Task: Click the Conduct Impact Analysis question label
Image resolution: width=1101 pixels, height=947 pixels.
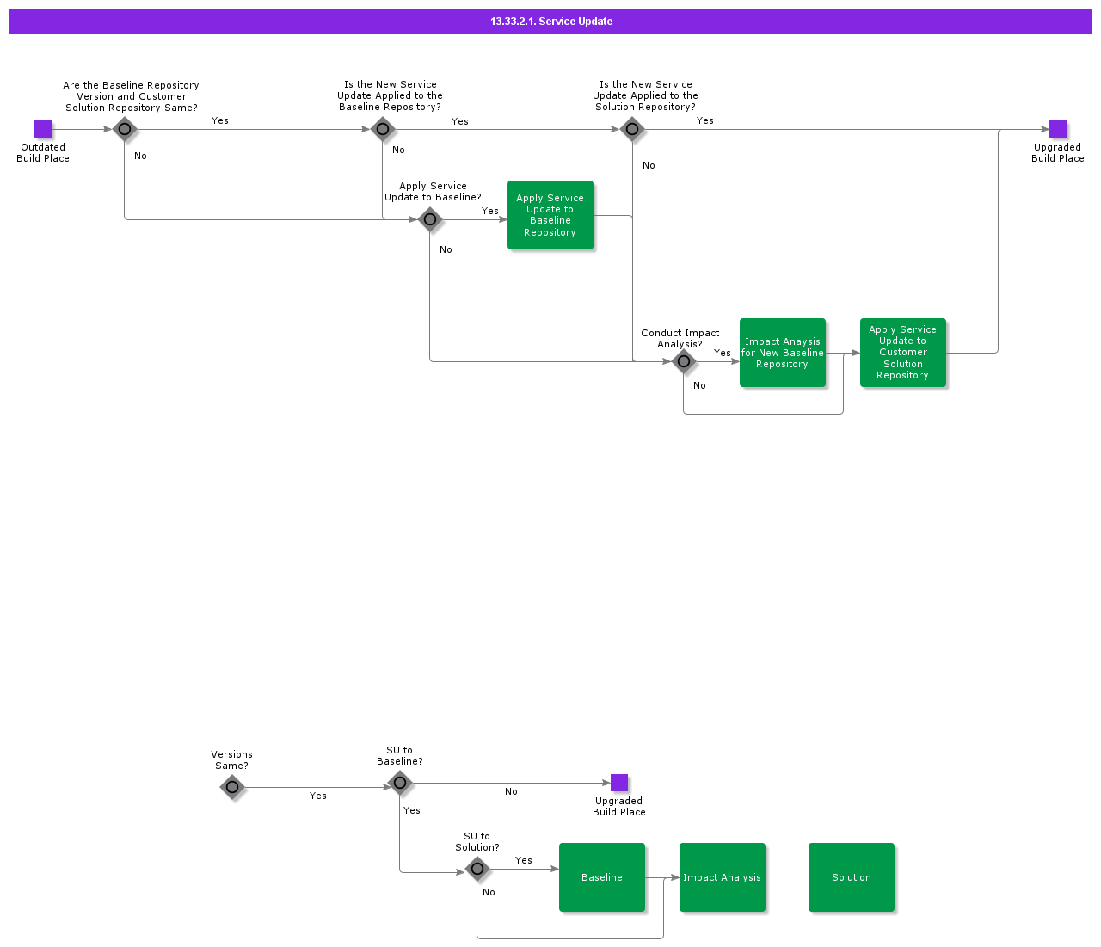Action: [680, 338]
